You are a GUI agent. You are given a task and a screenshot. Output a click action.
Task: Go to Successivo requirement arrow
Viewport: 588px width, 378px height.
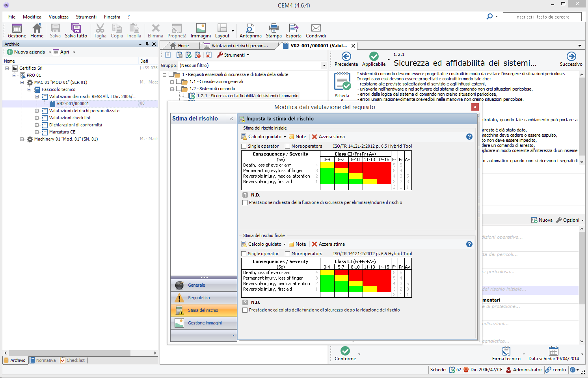pos(571,57)
